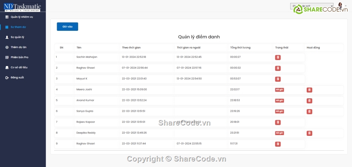Click the logout arrow icon in the sidebar
The height and width of the screenshot is (167, 352).
pos(7,78)
